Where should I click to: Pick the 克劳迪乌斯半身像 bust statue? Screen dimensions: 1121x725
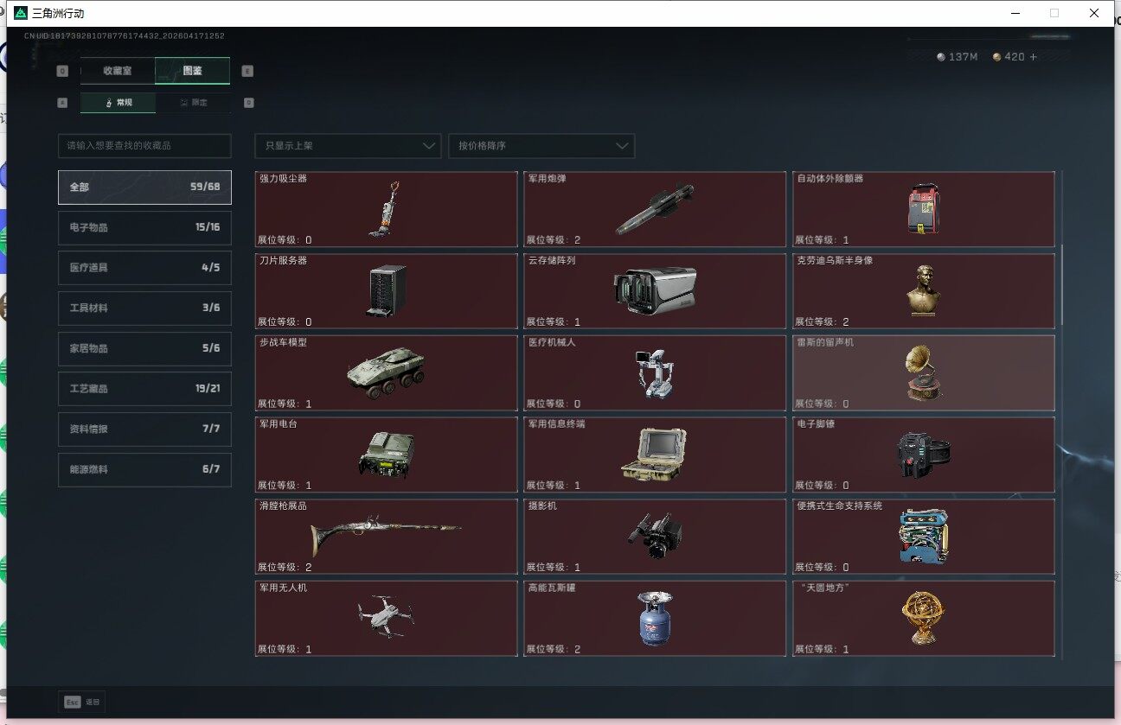pyautogui.click(x=923, y=291)
